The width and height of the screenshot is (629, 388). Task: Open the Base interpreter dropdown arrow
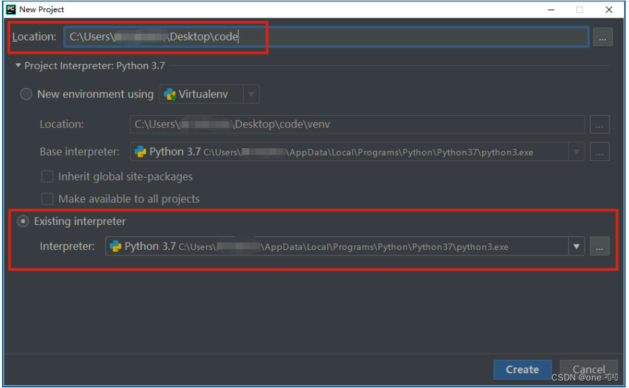576,152
